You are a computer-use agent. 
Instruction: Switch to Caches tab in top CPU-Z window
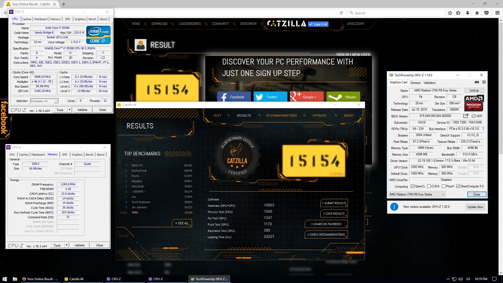click(x=27, y=19)
